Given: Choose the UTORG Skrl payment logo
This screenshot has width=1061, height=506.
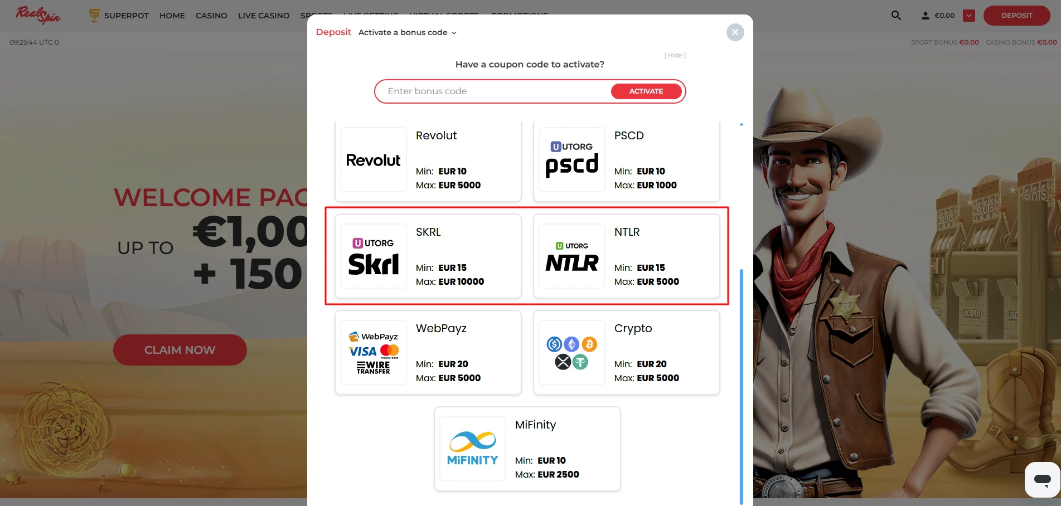Looking at the screenshot, I should coord(373,256).
